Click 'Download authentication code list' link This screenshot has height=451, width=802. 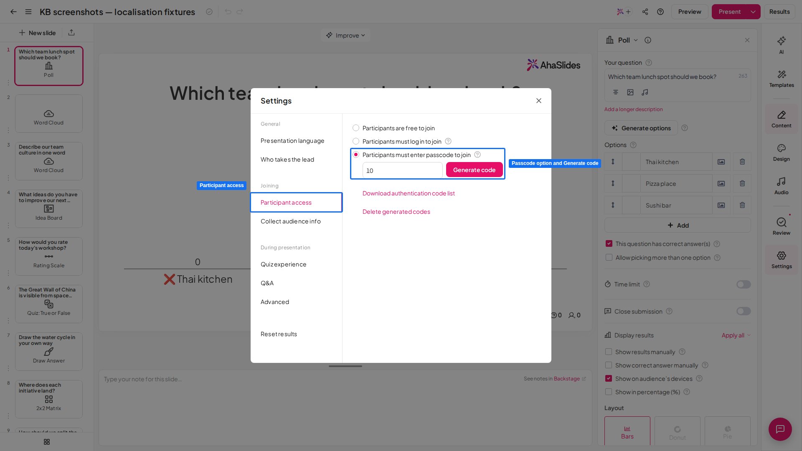tap(409, 193)
